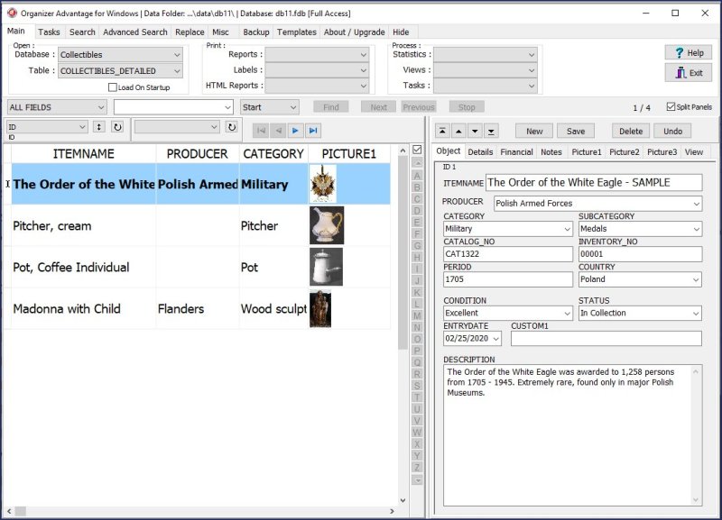The width and height of the screenshot is (722, 520).
Task: Click the refresh icon next to ID sort dropdown
Action: pyautogui.click(x=116, y=127)
